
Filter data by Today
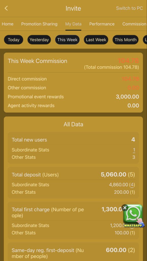[14, 40]
